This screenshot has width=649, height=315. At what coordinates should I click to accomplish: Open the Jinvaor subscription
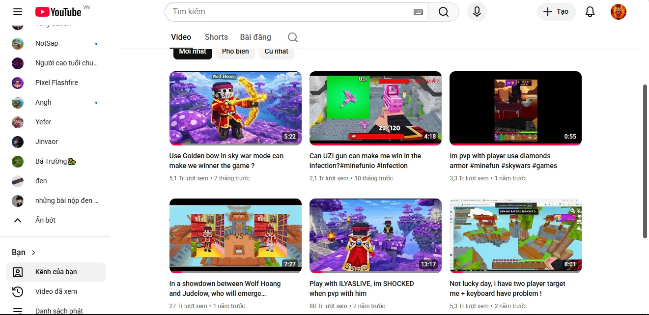click(x=56, y=142)
